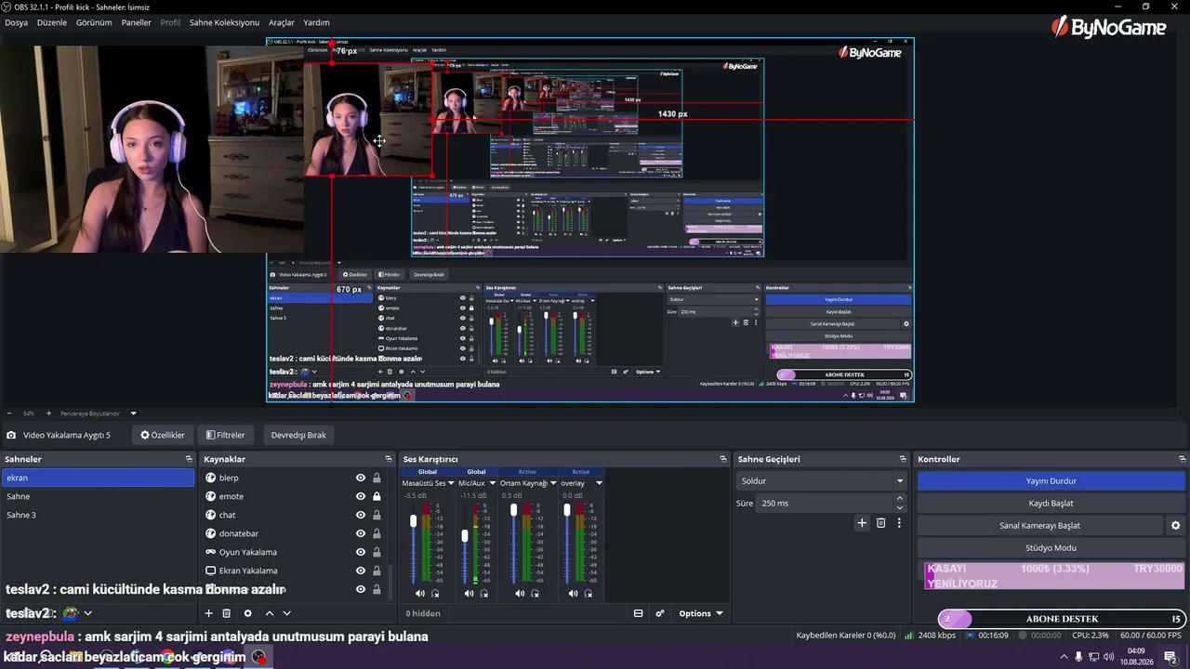Image resolution: width=1190 pixels, height=669 pixels.
Task: Click the Kaydı Başlat button
Action: pos(1051,504)
